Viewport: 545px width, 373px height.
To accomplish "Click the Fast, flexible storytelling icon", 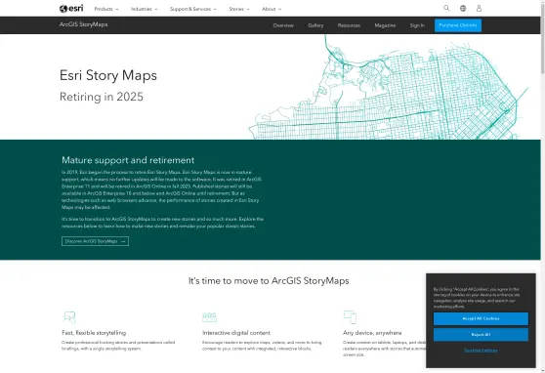I will tap(69, 317).
